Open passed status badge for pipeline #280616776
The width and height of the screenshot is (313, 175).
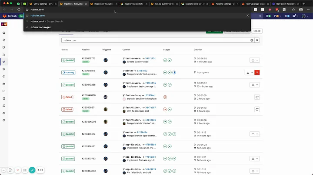coord(68,60)
